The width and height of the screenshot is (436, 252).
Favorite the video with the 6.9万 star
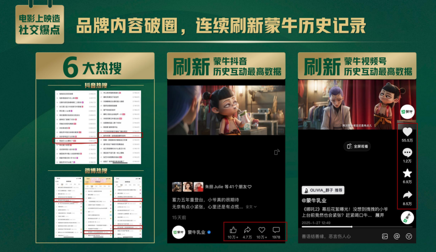407,173
